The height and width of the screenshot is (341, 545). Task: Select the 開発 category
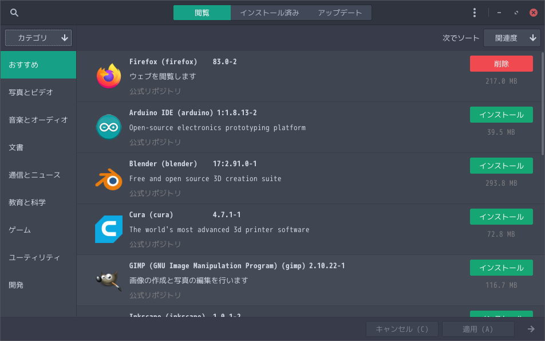click(38, 285)
